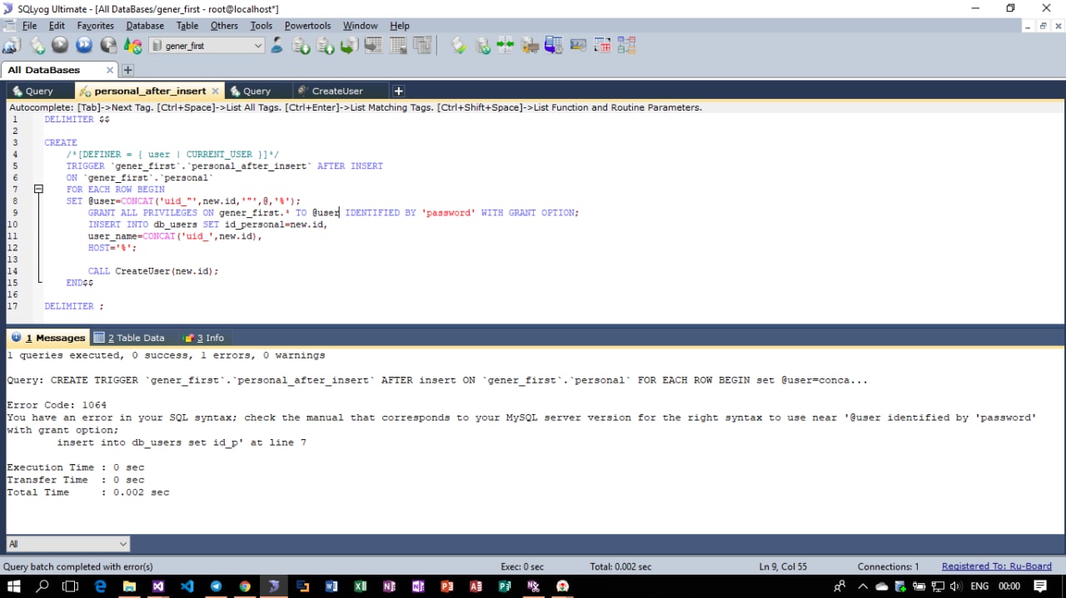Open File Explorer from taskbar
Image resolution: width=1066 pixels, height=598 pixels.
(129, 586)
